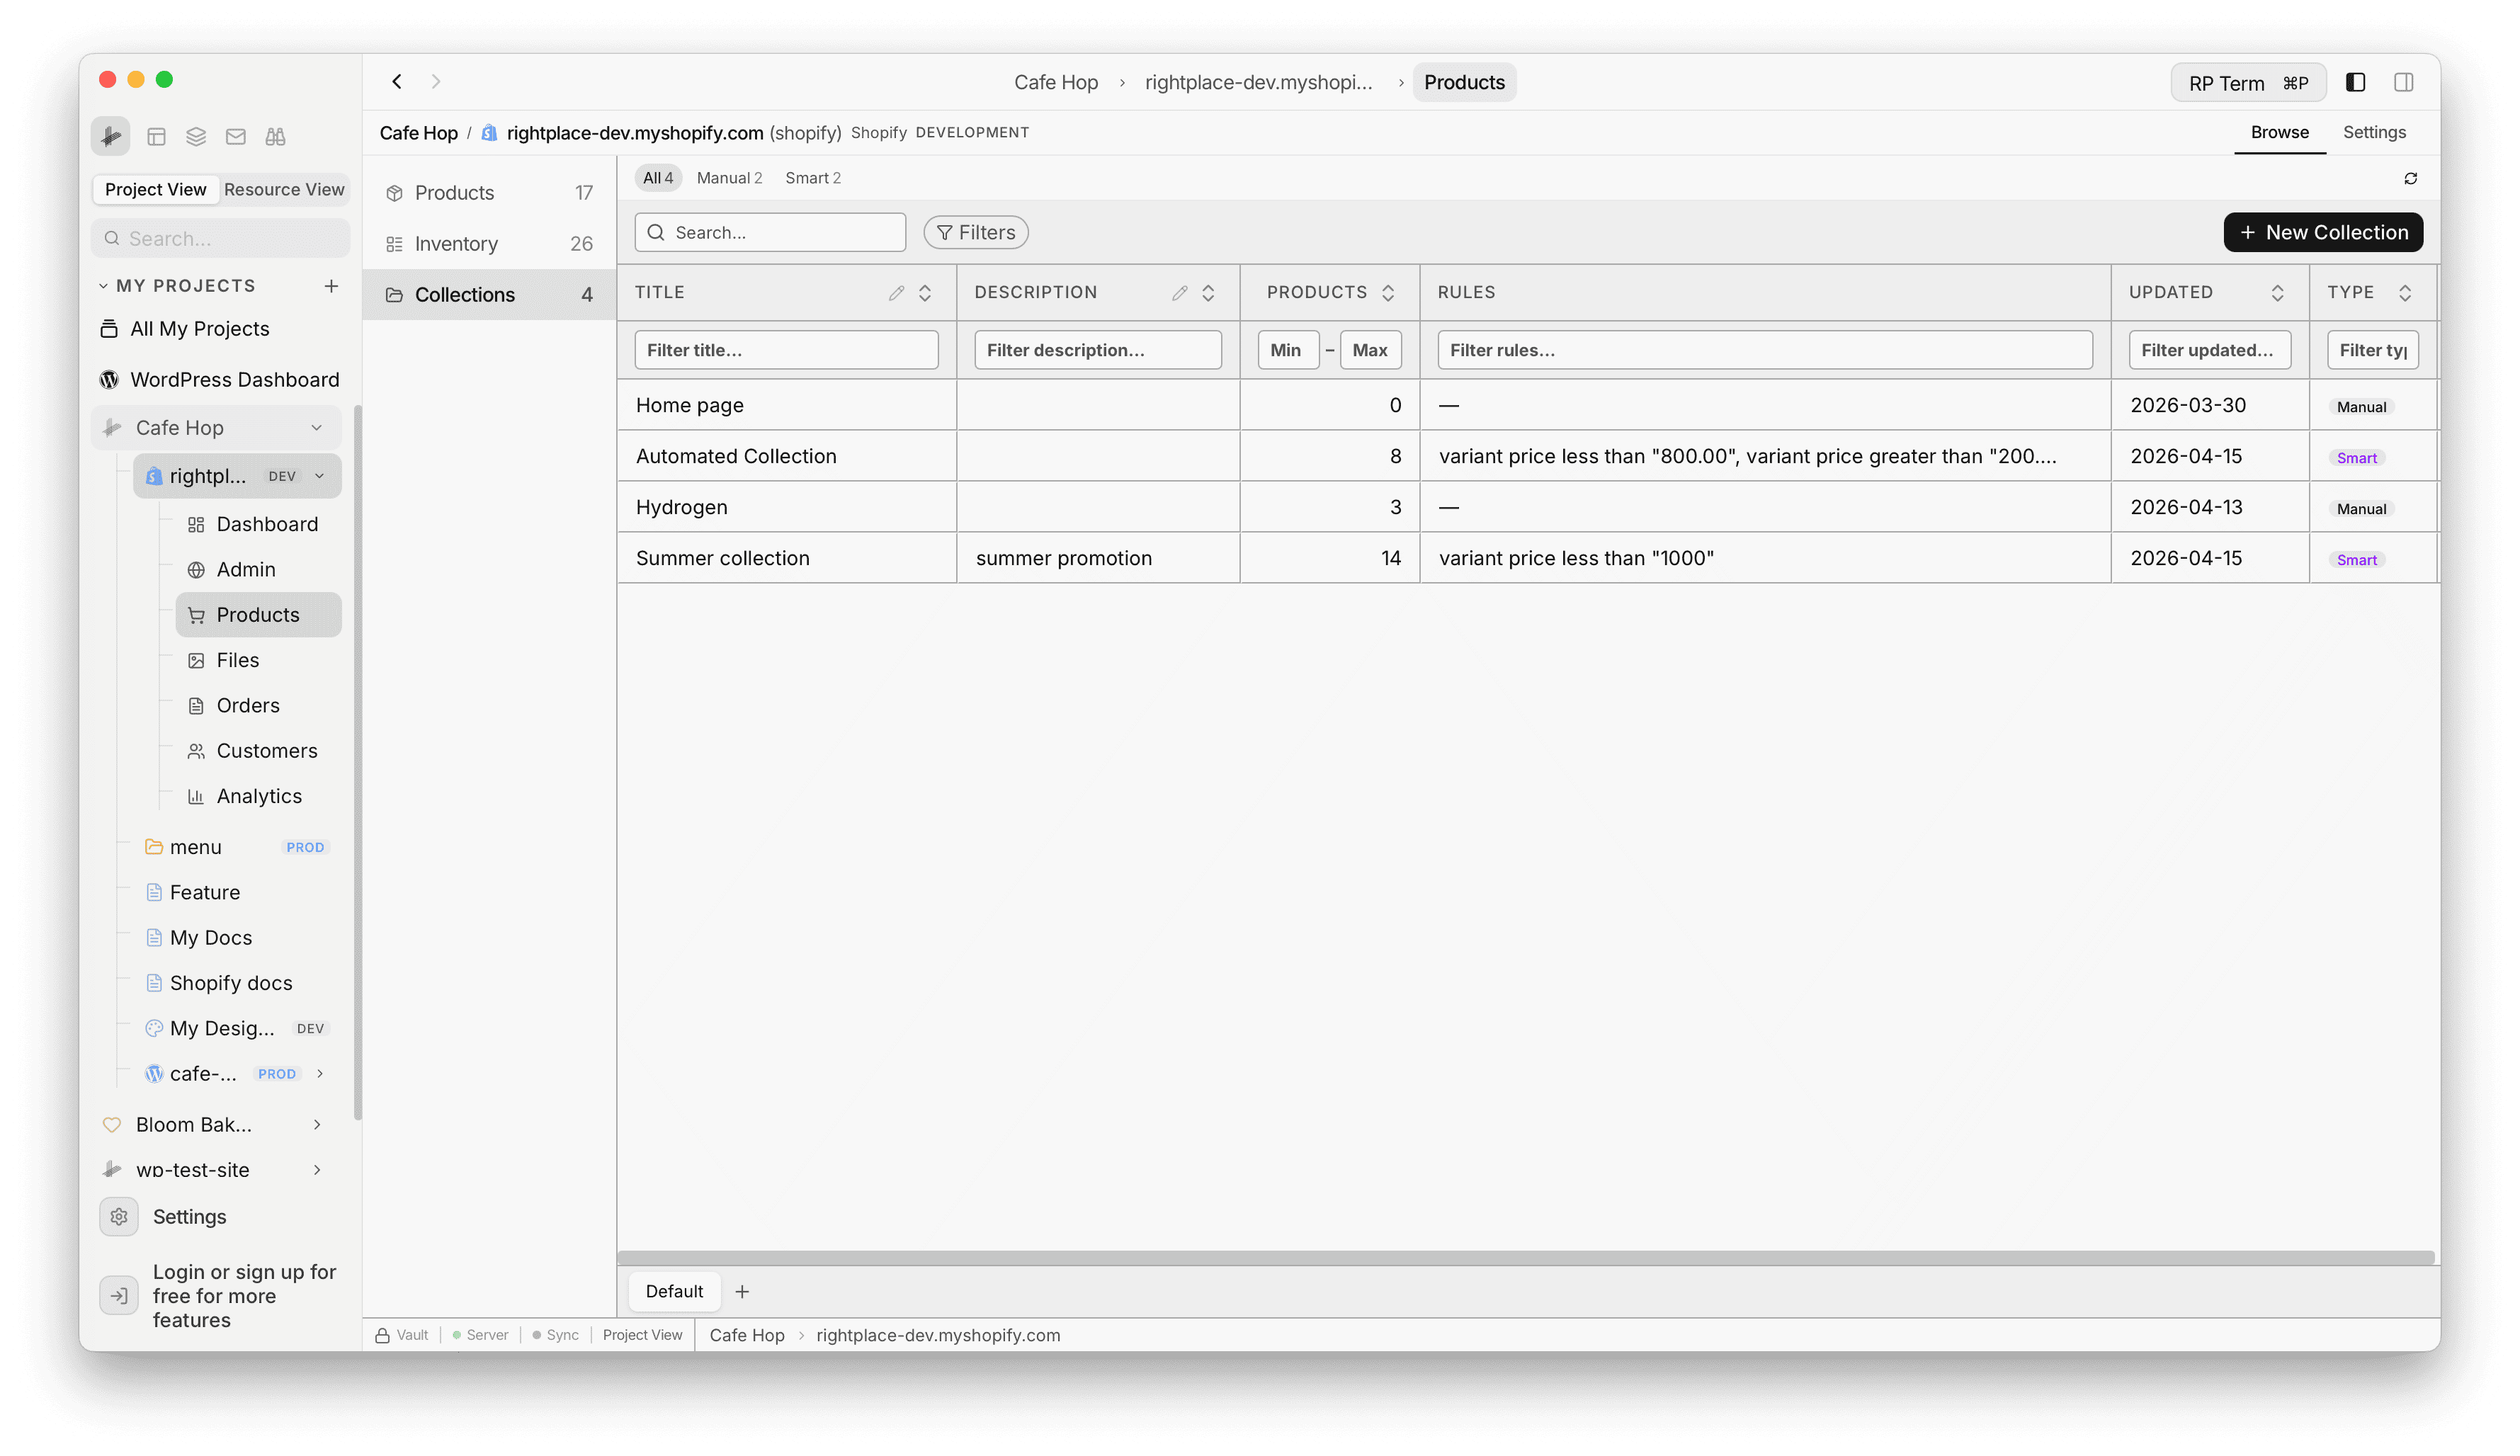Click the Vault lock icon in status bar
This screenshot has height=1456, width=2520.
pyautogui.click(x=383, y=1334)
